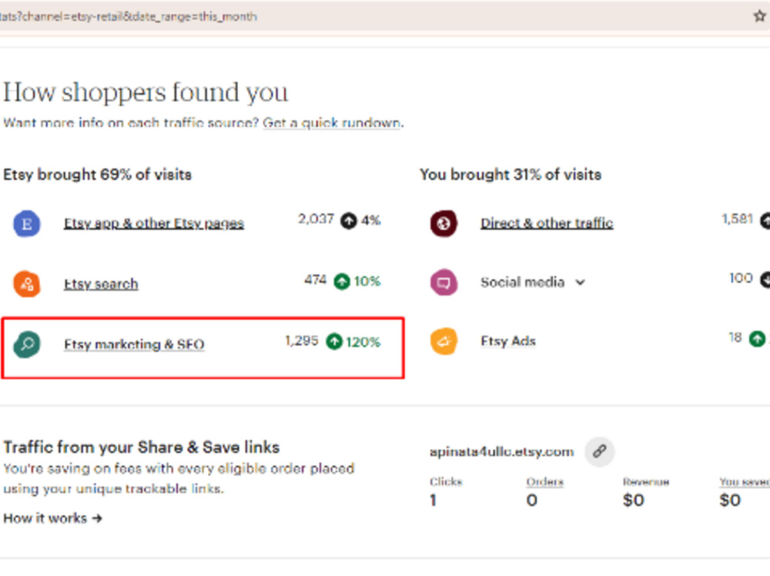Open 'Direct & other traffic' link
The height and width of the screenshot is (576, 770).
click(547, 223)
